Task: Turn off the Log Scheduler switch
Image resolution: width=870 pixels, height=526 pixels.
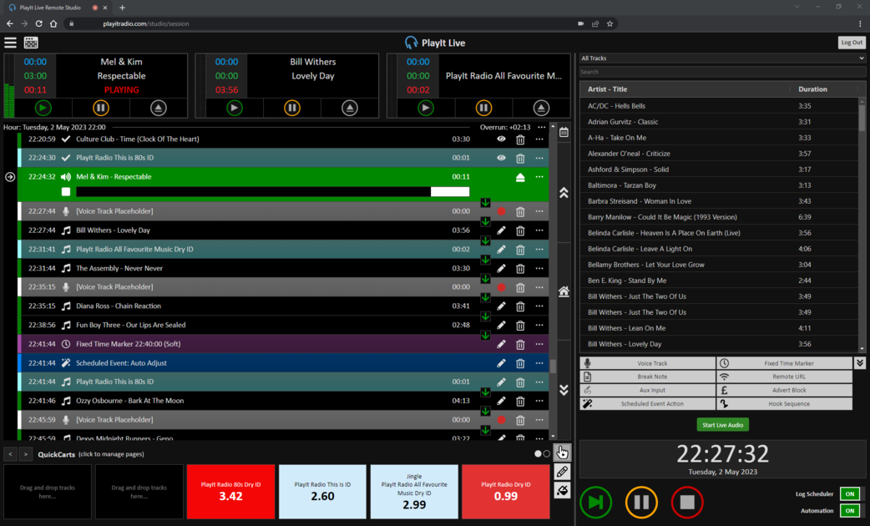Action: (849, 494)
